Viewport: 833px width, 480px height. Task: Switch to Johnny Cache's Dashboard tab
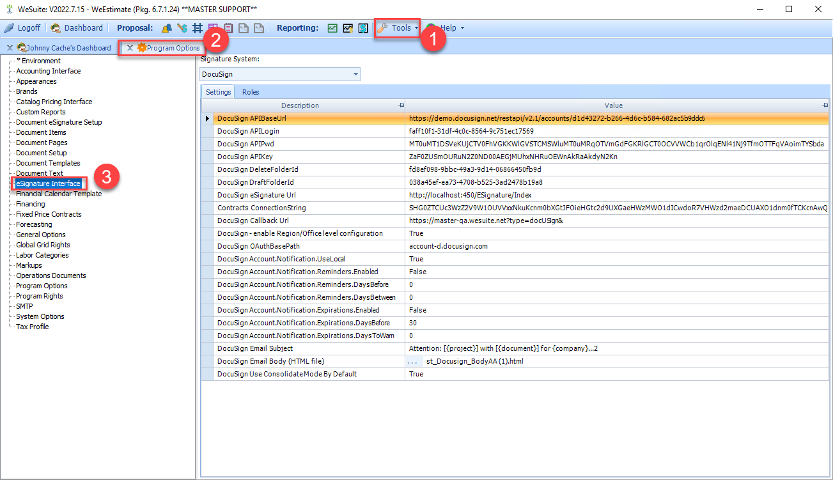pos(63,48)
